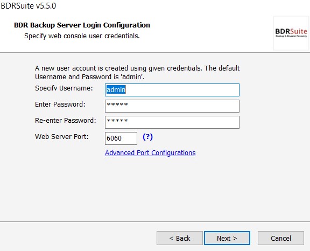Click the Re-enter Password label

click(66, 121)
